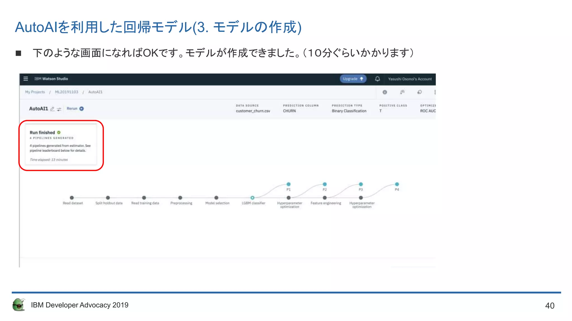Edit the AutoAI1 experiment name pencil
The height and width of the screenshot is (321, 572).
tap(52, 109)
